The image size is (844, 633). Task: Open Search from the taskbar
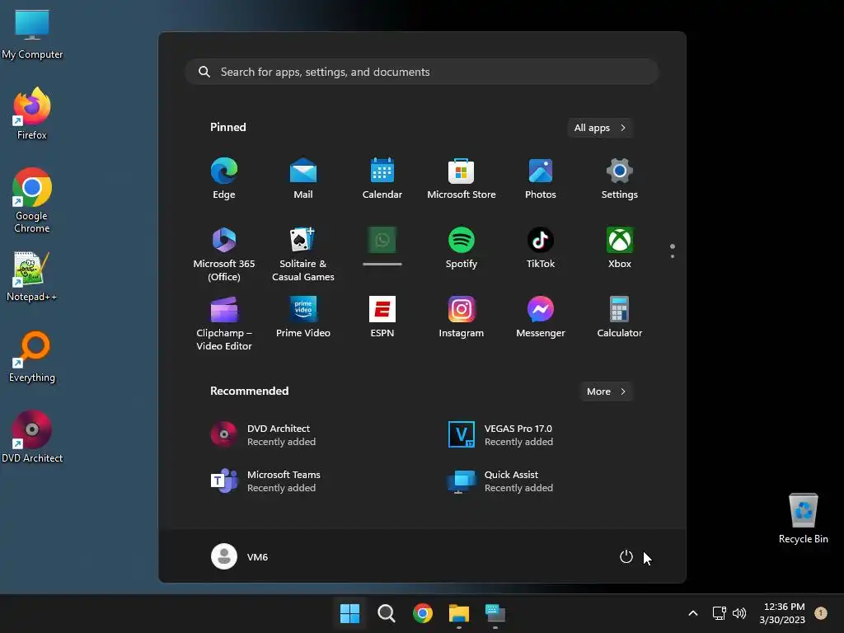pos(386,613)
